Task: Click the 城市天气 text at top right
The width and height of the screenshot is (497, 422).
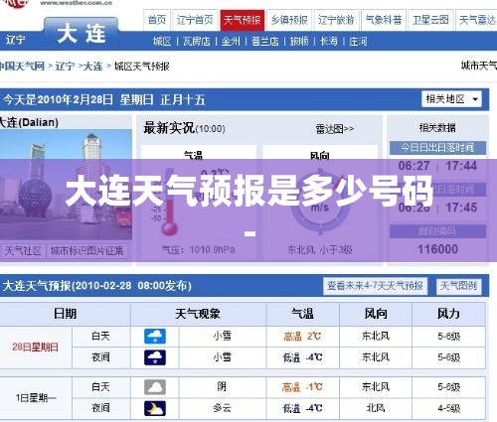Action: coord(479,66)
